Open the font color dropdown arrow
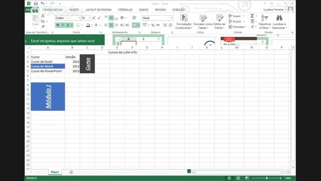This screenshot has height=181, width=321. point(100,25)
